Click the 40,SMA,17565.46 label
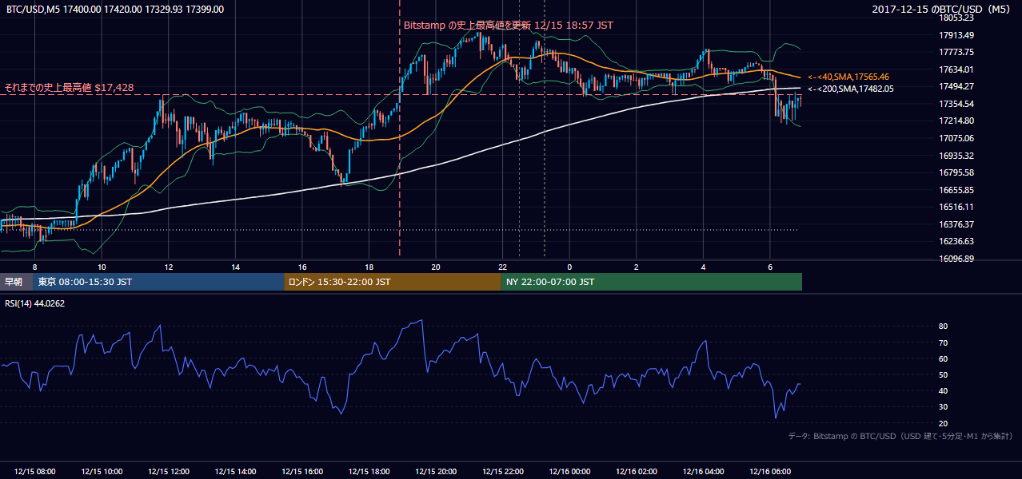The width and height of the screenshot is (1022, 479). 848,77
